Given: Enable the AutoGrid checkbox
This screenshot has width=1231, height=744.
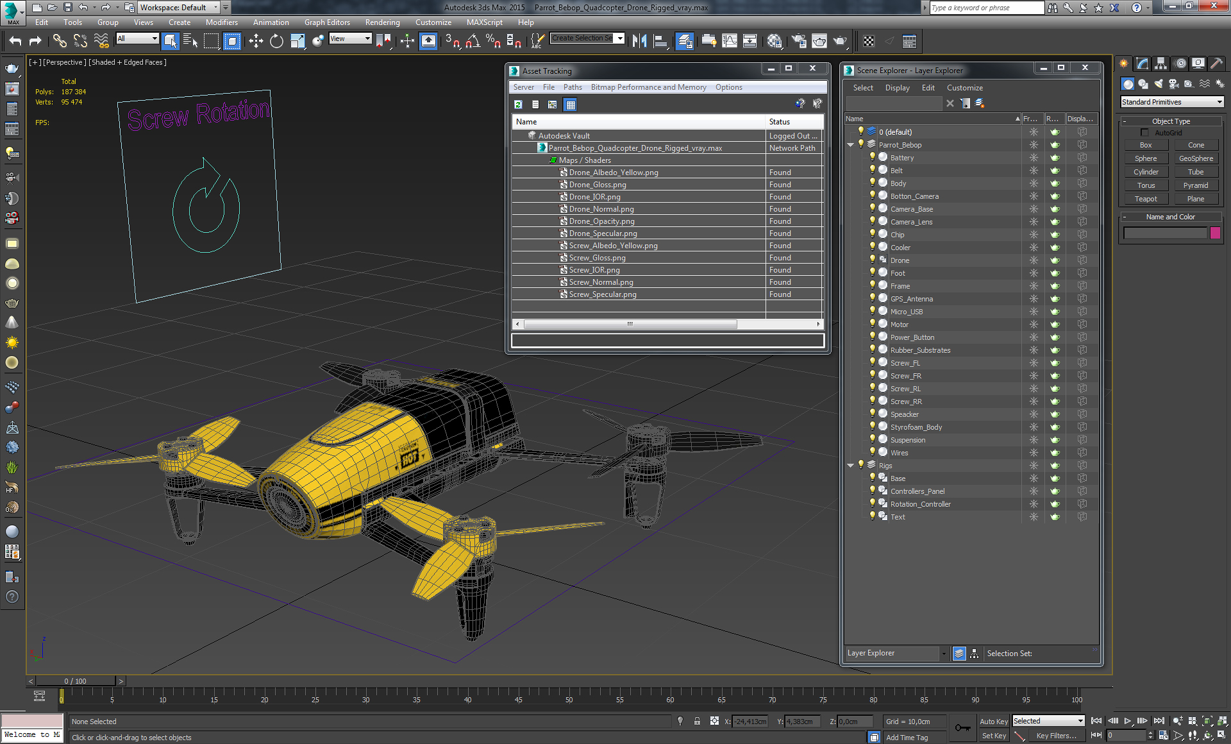Looking at the screenshot, I should click(1144, 133).
